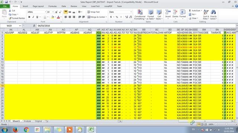Toggle Wrap Text on selected cell
The height and width of the screenshot is (133, 238).
(93, 12)
